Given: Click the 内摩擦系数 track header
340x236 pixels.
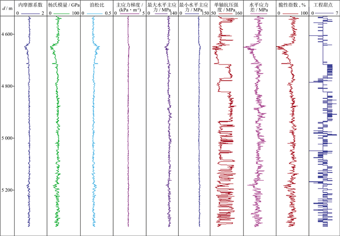Looking at the screenshot, I should (30, 4).
